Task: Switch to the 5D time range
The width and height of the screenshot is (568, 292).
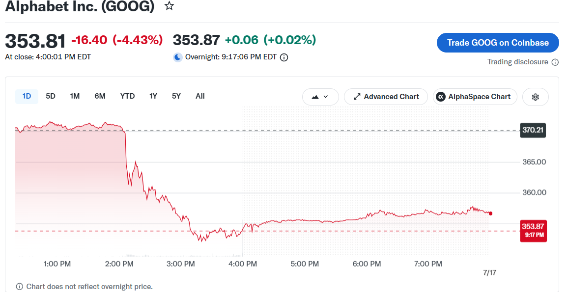Action: tap(50, 96)
